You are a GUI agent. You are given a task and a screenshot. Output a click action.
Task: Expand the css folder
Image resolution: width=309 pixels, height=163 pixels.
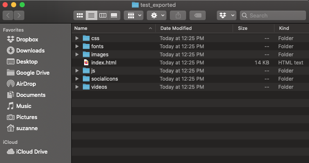(77, 38)
